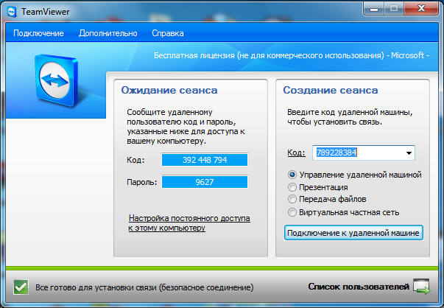Viewport: 444px width, 308px height.
Task: Open the Справка menu
Action: pyautogui.click(x=168, y=33)
